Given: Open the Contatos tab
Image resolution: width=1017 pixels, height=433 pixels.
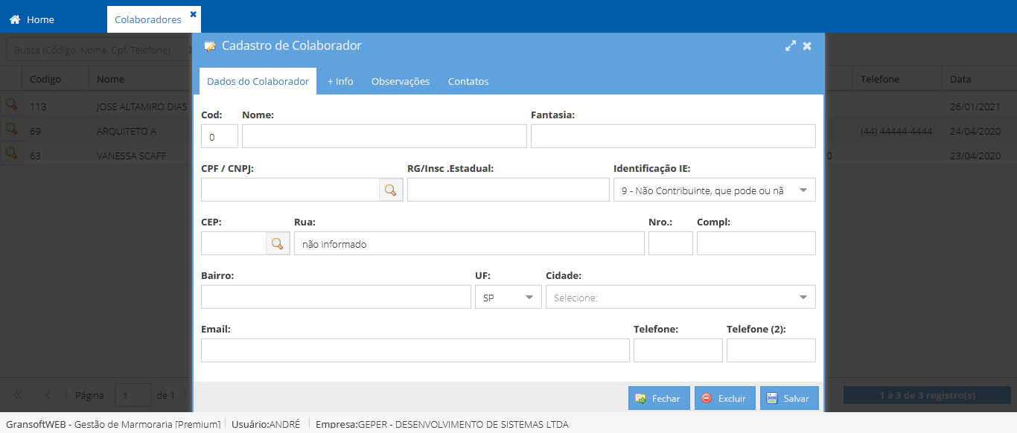Looking at the screenshot, I should click(468, 81).
